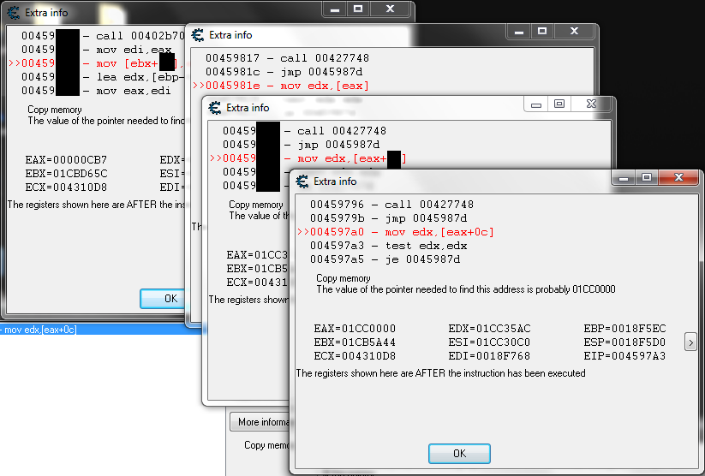The image size is (705, 476).
Task: Minimize the inactive third Extra info window
Action: pyautogui.click(x=536, y=104)
